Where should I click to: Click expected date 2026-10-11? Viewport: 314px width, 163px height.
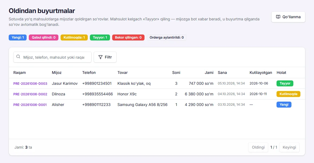258,94
